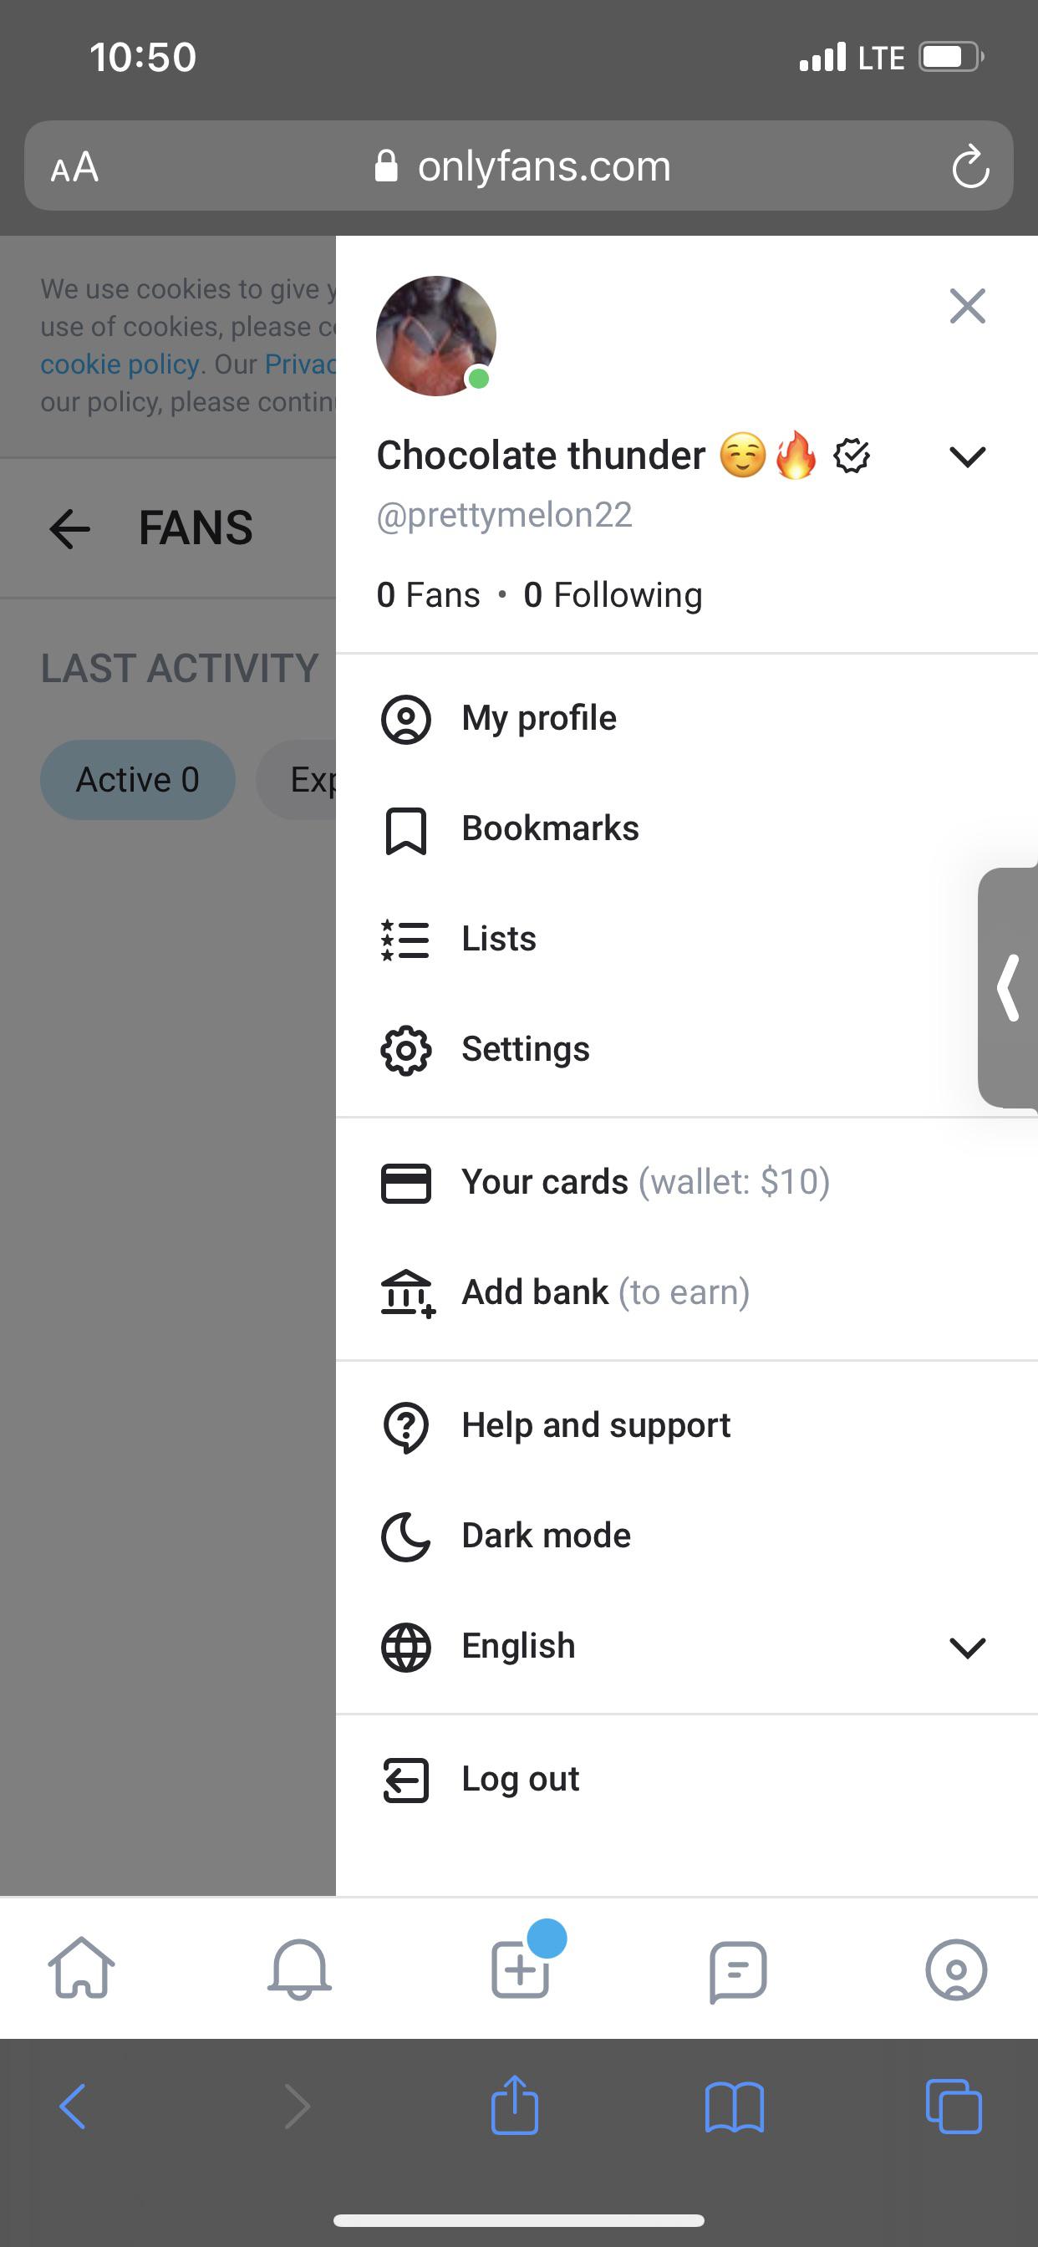Open the cookie policy link

click(120, 364)
